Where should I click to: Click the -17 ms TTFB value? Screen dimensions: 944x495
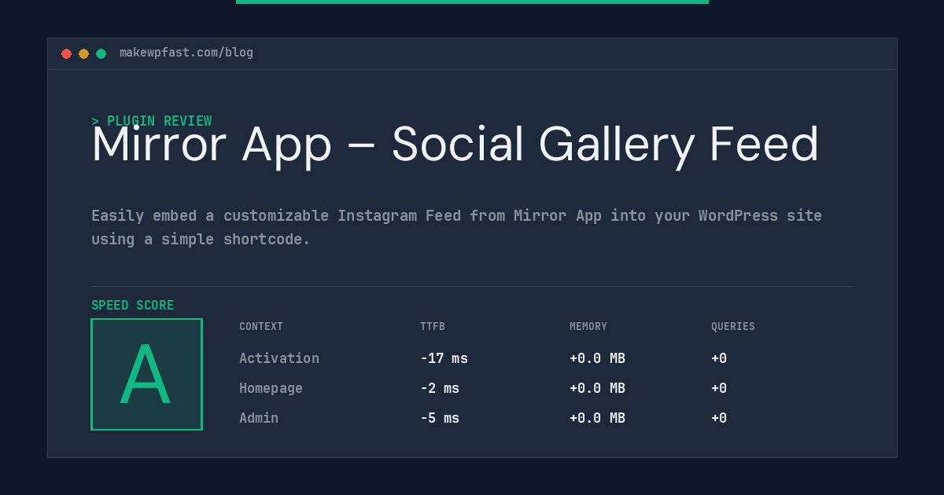[x=444, y=358]
